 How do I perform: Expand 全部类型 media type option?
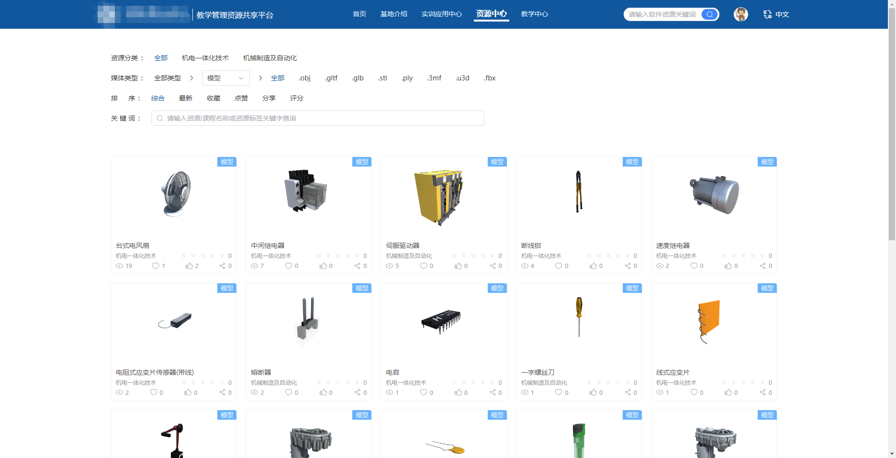[168, 78]
